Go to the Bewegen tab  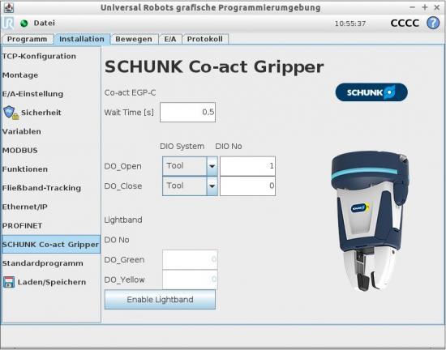coord(134,39)
